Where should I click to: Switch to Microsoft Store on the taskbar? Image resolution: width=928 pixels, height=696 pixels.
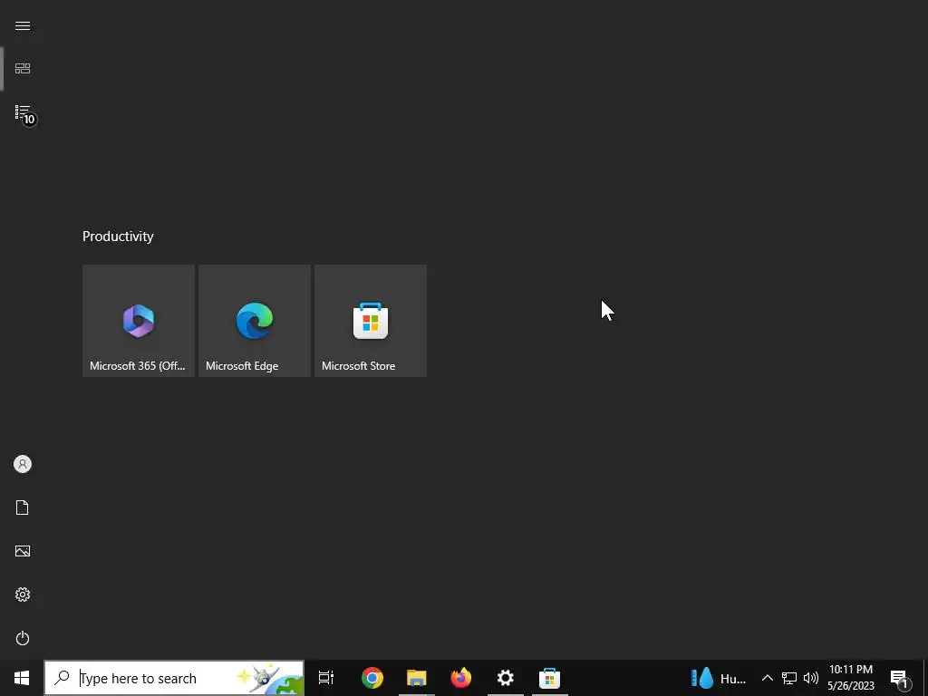[x=550, y=678]
